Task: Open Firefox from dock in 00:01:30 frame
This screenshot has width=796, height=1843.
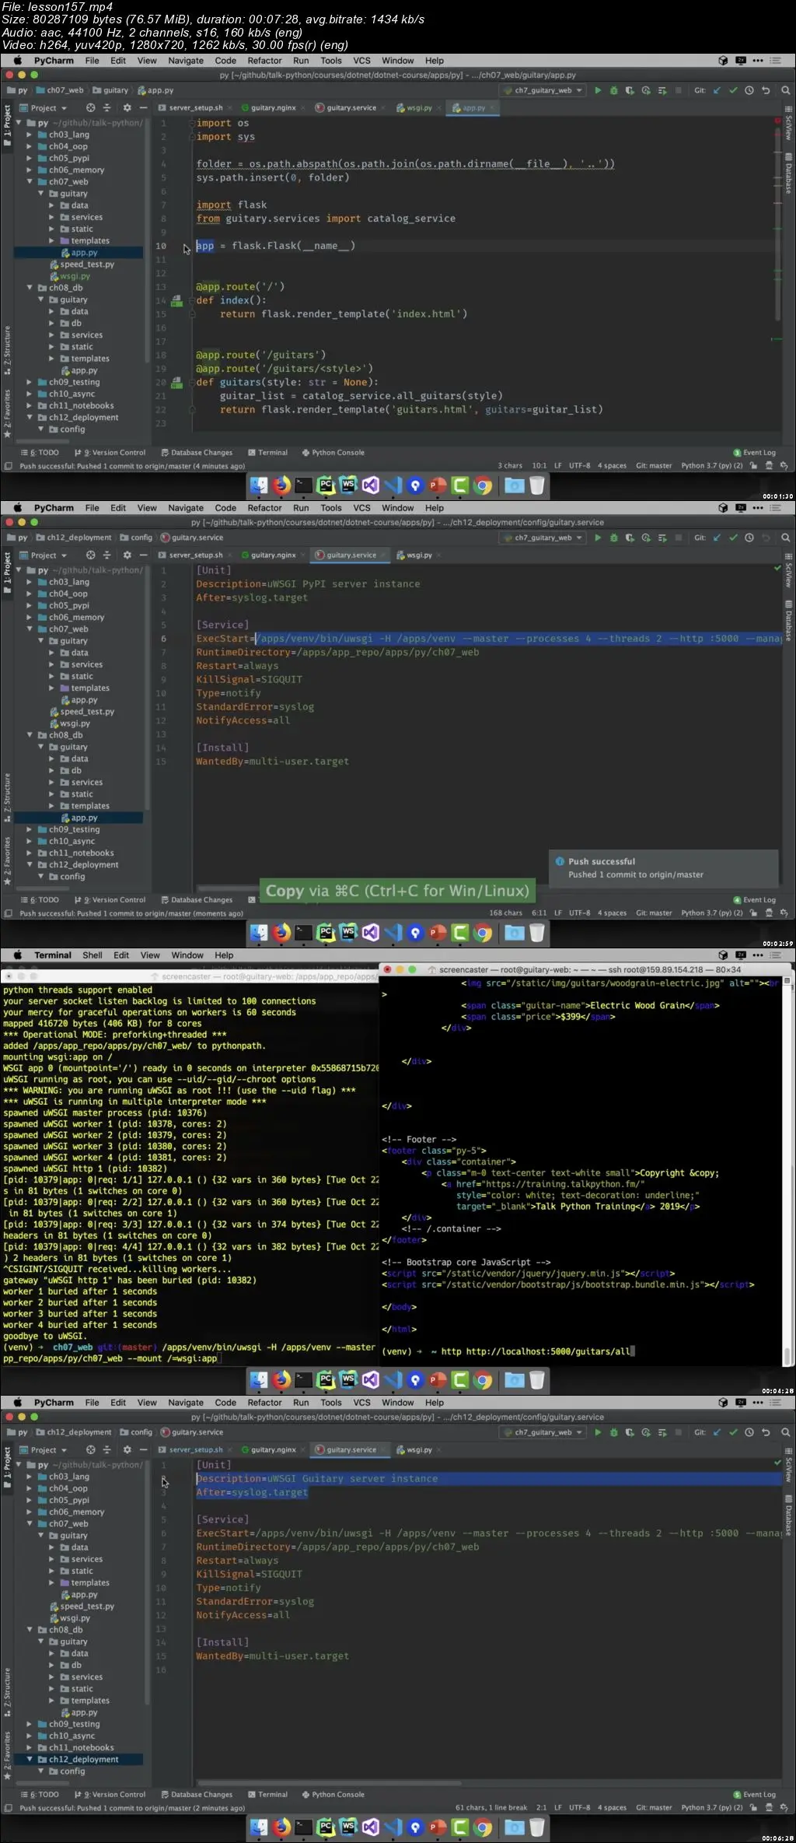Action: (x=281, y=485)
